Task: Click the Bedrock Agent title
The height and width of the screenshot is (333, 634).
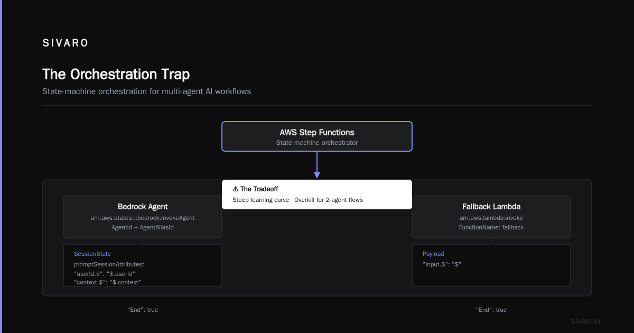Action: tap(143, 207)
